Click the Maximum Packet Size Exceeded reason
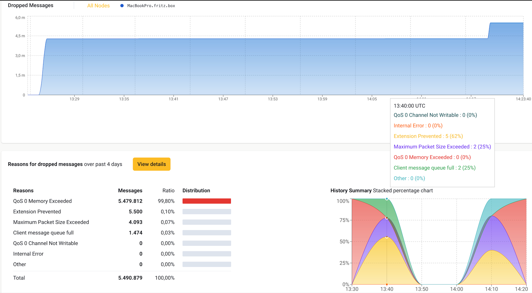Image resolution: width=532 pixels, height=293 pixels. coord(51,222)
